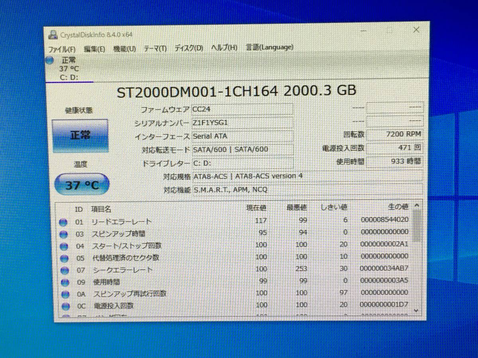
Task: Click status orb for 0A スピンアップ再試行回数
Action: coord(65,294)
